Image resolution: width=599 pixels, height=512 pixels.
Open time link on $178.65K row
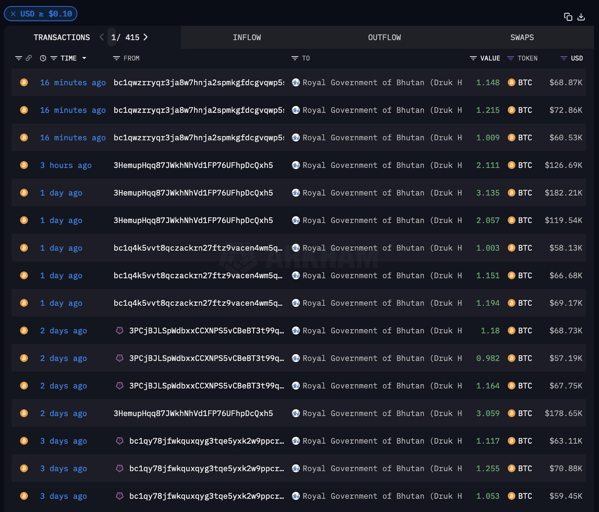pyautogui.click(x=64, y=414)
